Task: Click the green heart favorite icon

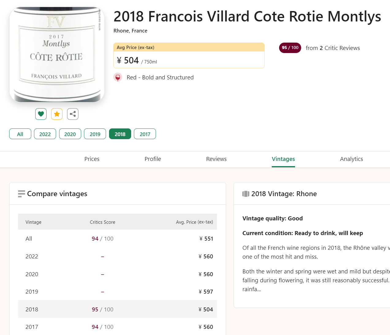Action: point(41,114)
